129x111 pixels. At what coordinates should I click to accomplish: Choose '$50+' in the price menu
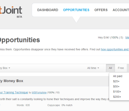coord(116,86)
